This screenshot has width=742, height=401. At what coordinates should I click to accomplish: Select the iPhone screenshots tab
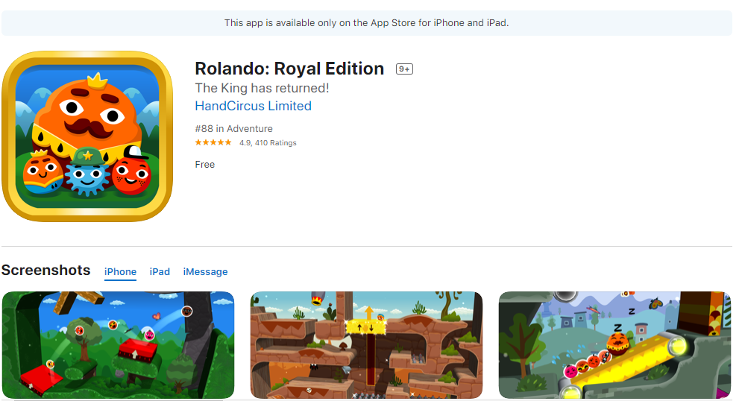pyautogui.click(x=120, y=272)
